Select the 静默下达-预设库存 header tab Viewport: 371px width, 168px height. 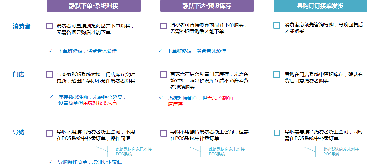(207, 6)
